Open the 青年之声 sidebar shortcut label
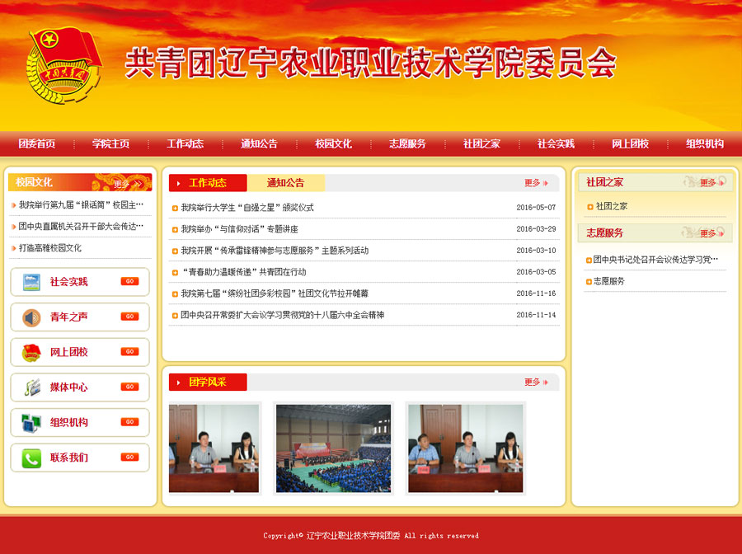 coord(69,317)
